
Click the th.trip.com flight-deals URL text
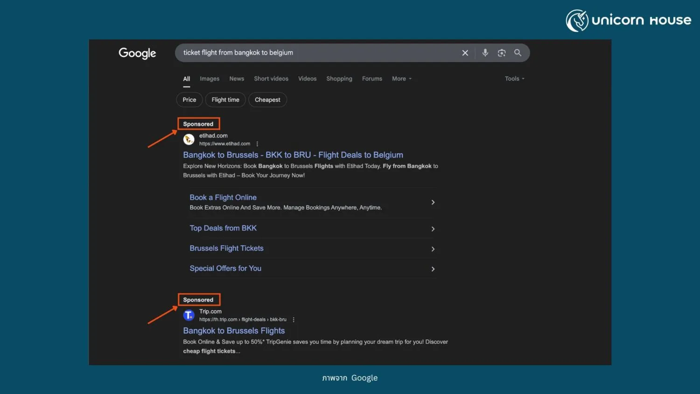(x=243, y=320)
